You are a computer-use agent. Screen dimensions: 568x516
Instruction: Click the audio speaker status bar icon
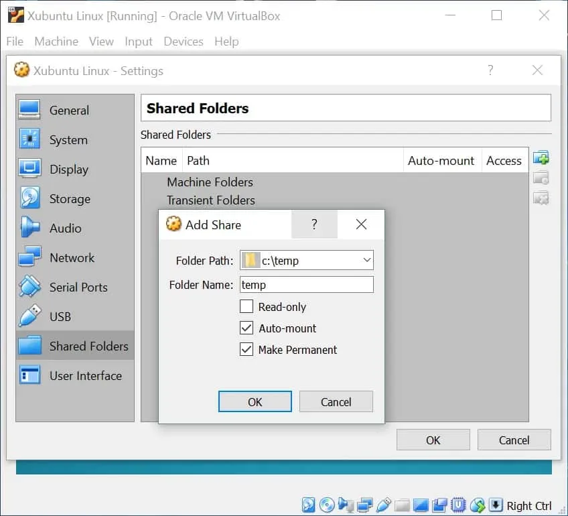point(346,505)
